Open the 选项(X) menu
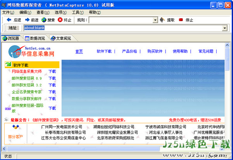Viewport: 233px width, 160px height. (x=60, y=12)
